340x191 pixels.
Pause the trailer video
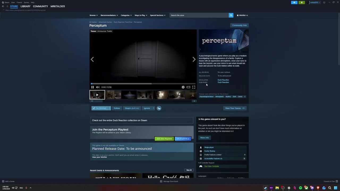92,87
